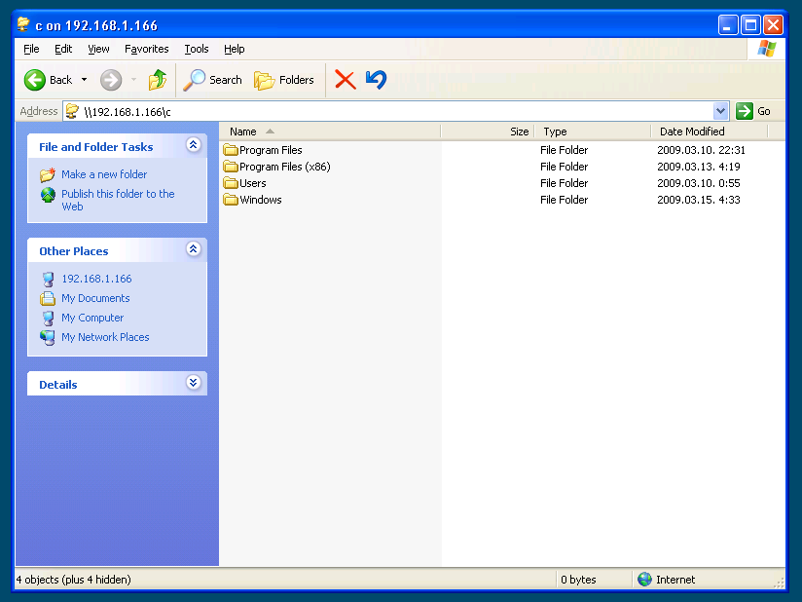Click File Folder type in Windows row
Screen dimensions: 802x602
[x=565, y=200]
